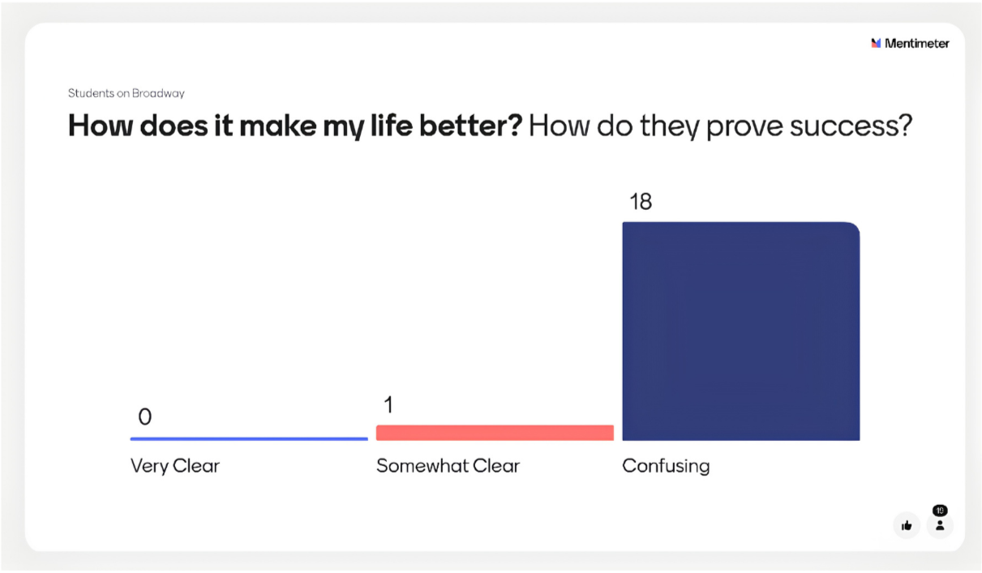Click the top edge of the Confusing bar
982x573 pixels.
tap(740, 222)
